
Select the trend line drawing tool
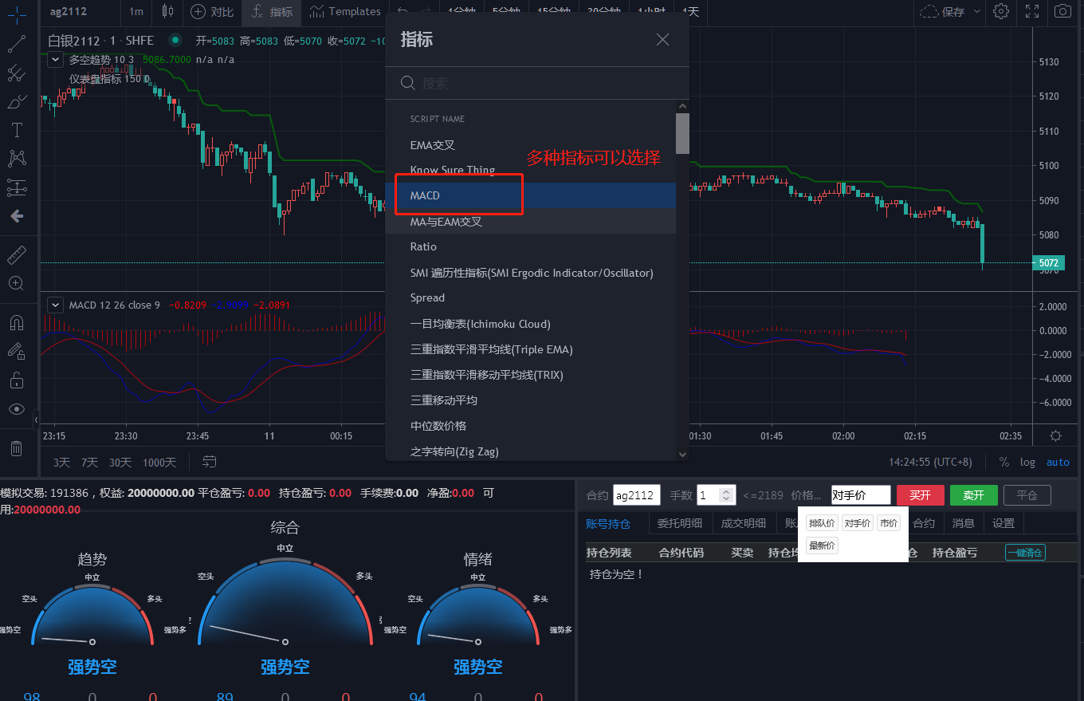(x=17, y=43)
